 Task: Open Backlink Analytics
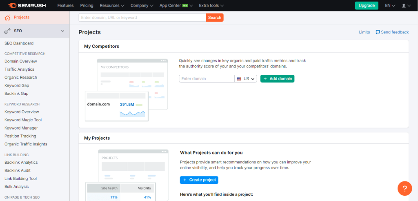click(x=21, y=162)
